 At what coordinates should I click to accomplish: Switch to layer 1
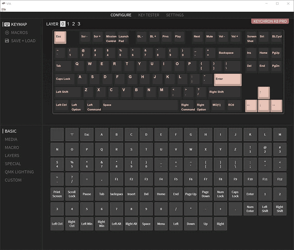pyautogui.click(x=68, y=24)
